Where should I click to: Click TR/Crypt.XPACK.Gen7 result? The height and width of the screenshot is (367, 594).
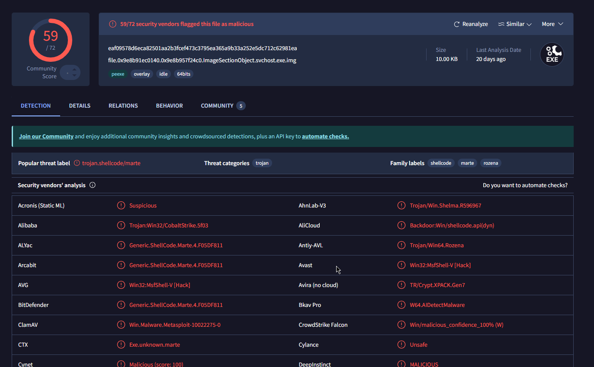click(437, 285)
